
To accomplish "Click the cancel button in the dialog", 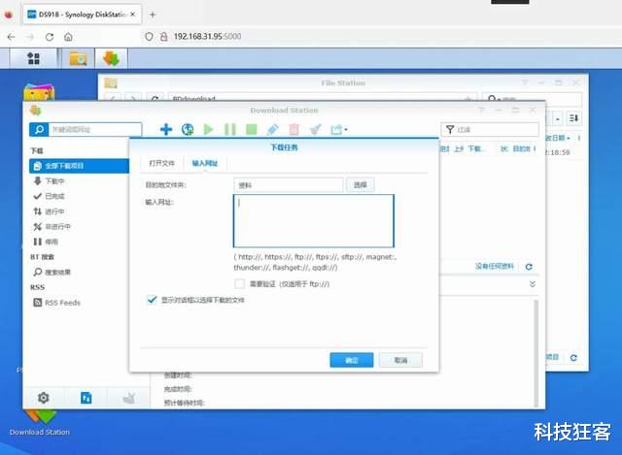I will pyautogui.click(x=400, y=360).
